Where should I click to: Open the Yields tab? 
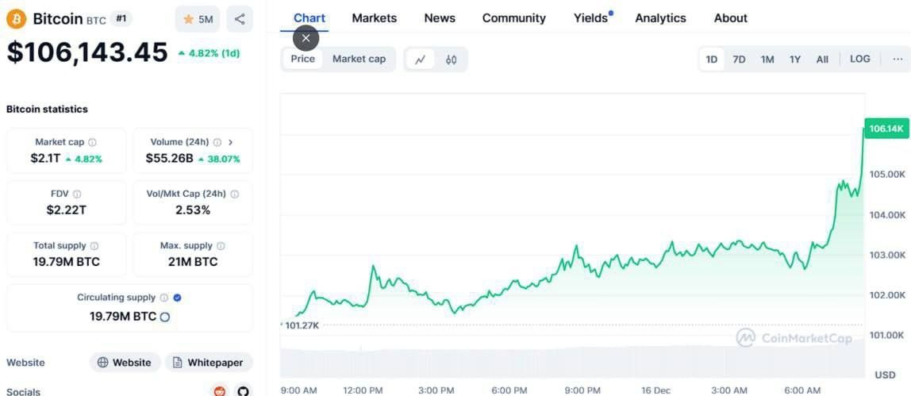coord(593,18)
